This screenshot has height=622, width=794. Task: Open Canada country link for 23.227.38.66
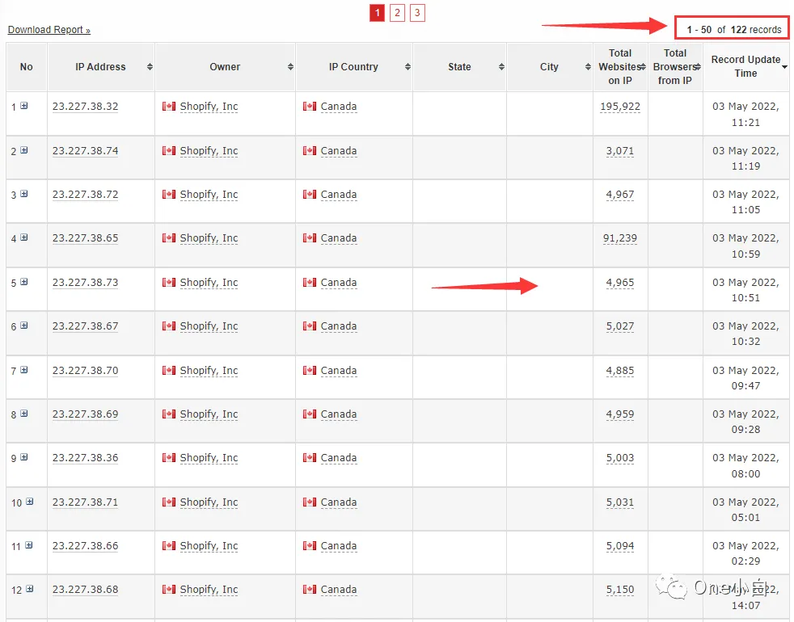[x=338, y=545]
